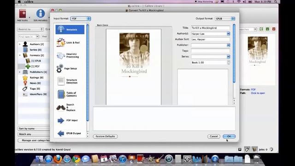Click Manage user categories button
The image size is (295, 166).
34,140
